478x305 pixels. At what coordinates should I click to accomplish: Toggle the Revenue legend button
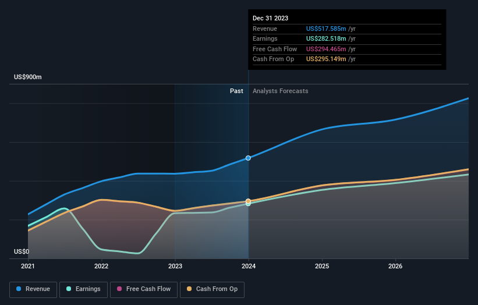[33, 289]
